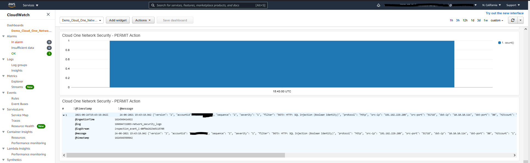Open Metrics Explorer
Viewport: 530px width, 163px height.
(x=17, y=81)
